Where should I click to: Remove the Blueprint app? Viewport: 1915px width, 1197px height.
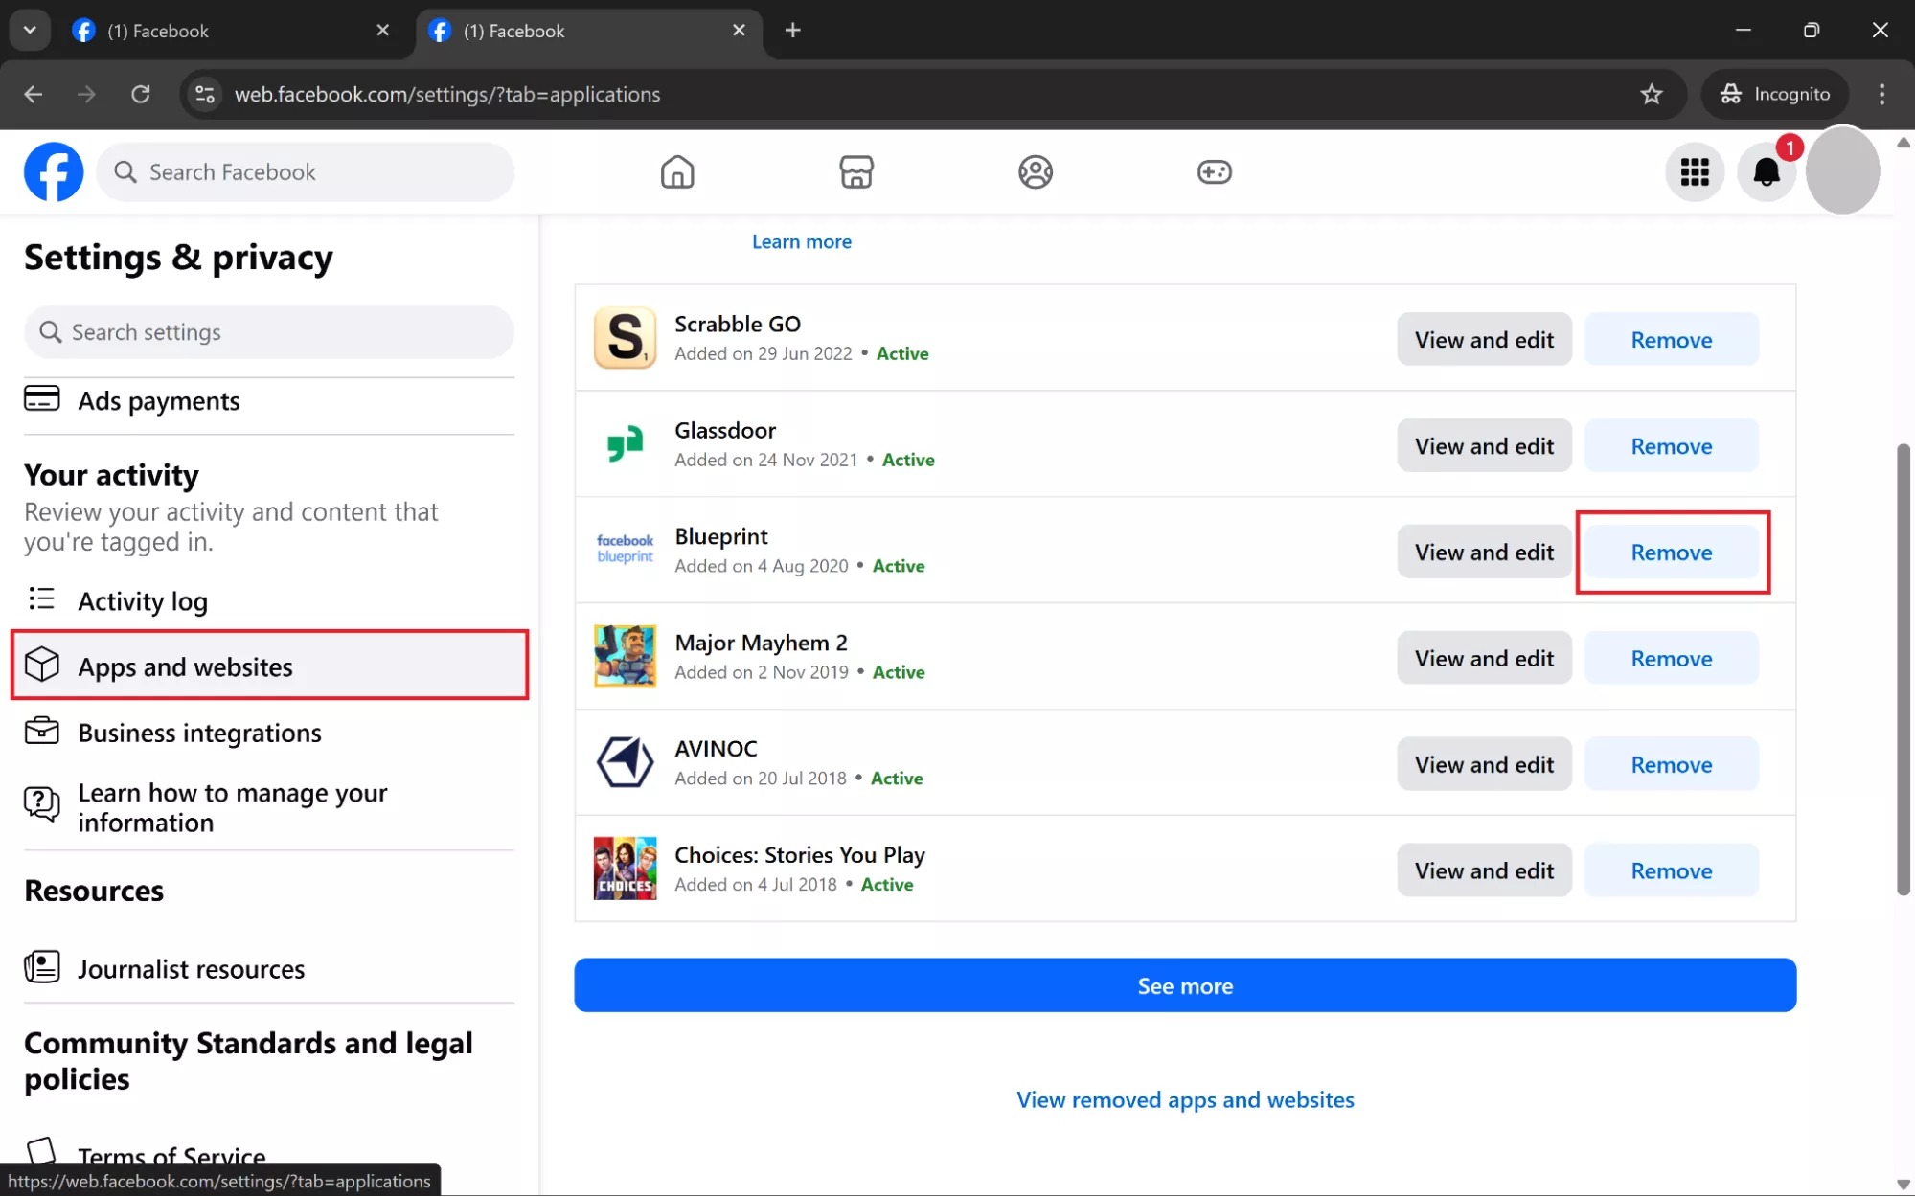(x=1671, y=553)
